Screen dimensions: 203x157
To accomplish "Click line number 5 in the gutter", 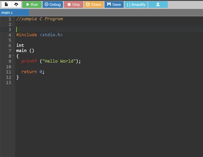I will [10, 40].
